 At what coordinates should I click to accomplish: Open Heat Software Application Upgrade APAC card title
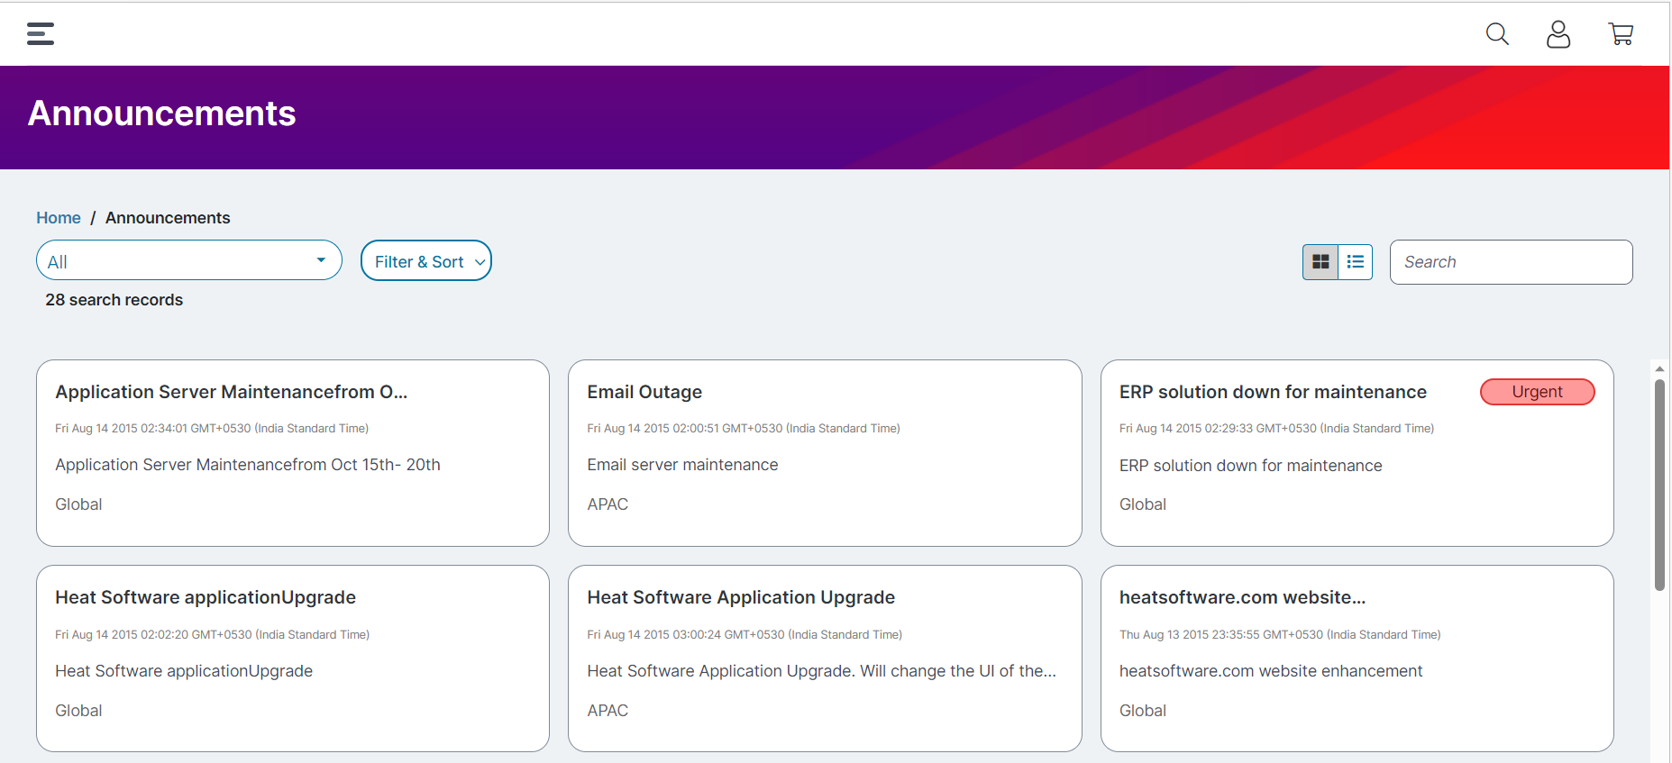[x=741, y=597]
